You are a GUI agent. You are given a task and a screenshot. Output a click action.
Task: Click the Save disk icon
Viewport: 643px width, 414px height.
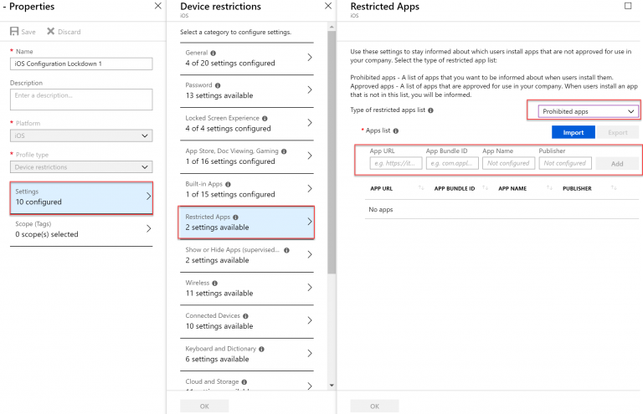pyautogui.click(x=14, y=32)
